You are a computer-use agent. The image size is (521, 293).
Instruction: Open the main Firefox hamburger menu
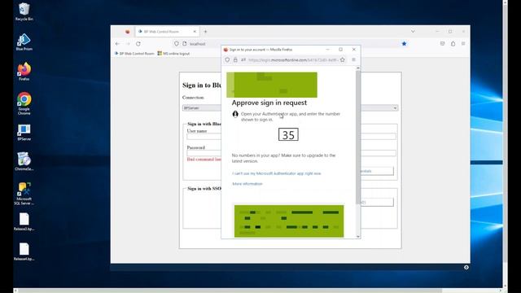coord(463,43)
